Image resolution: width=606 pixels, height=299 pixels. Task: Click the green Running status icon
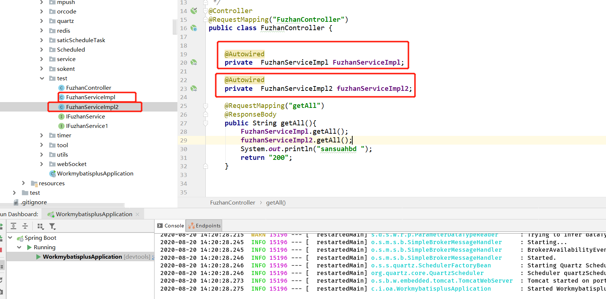coord(29,247)
